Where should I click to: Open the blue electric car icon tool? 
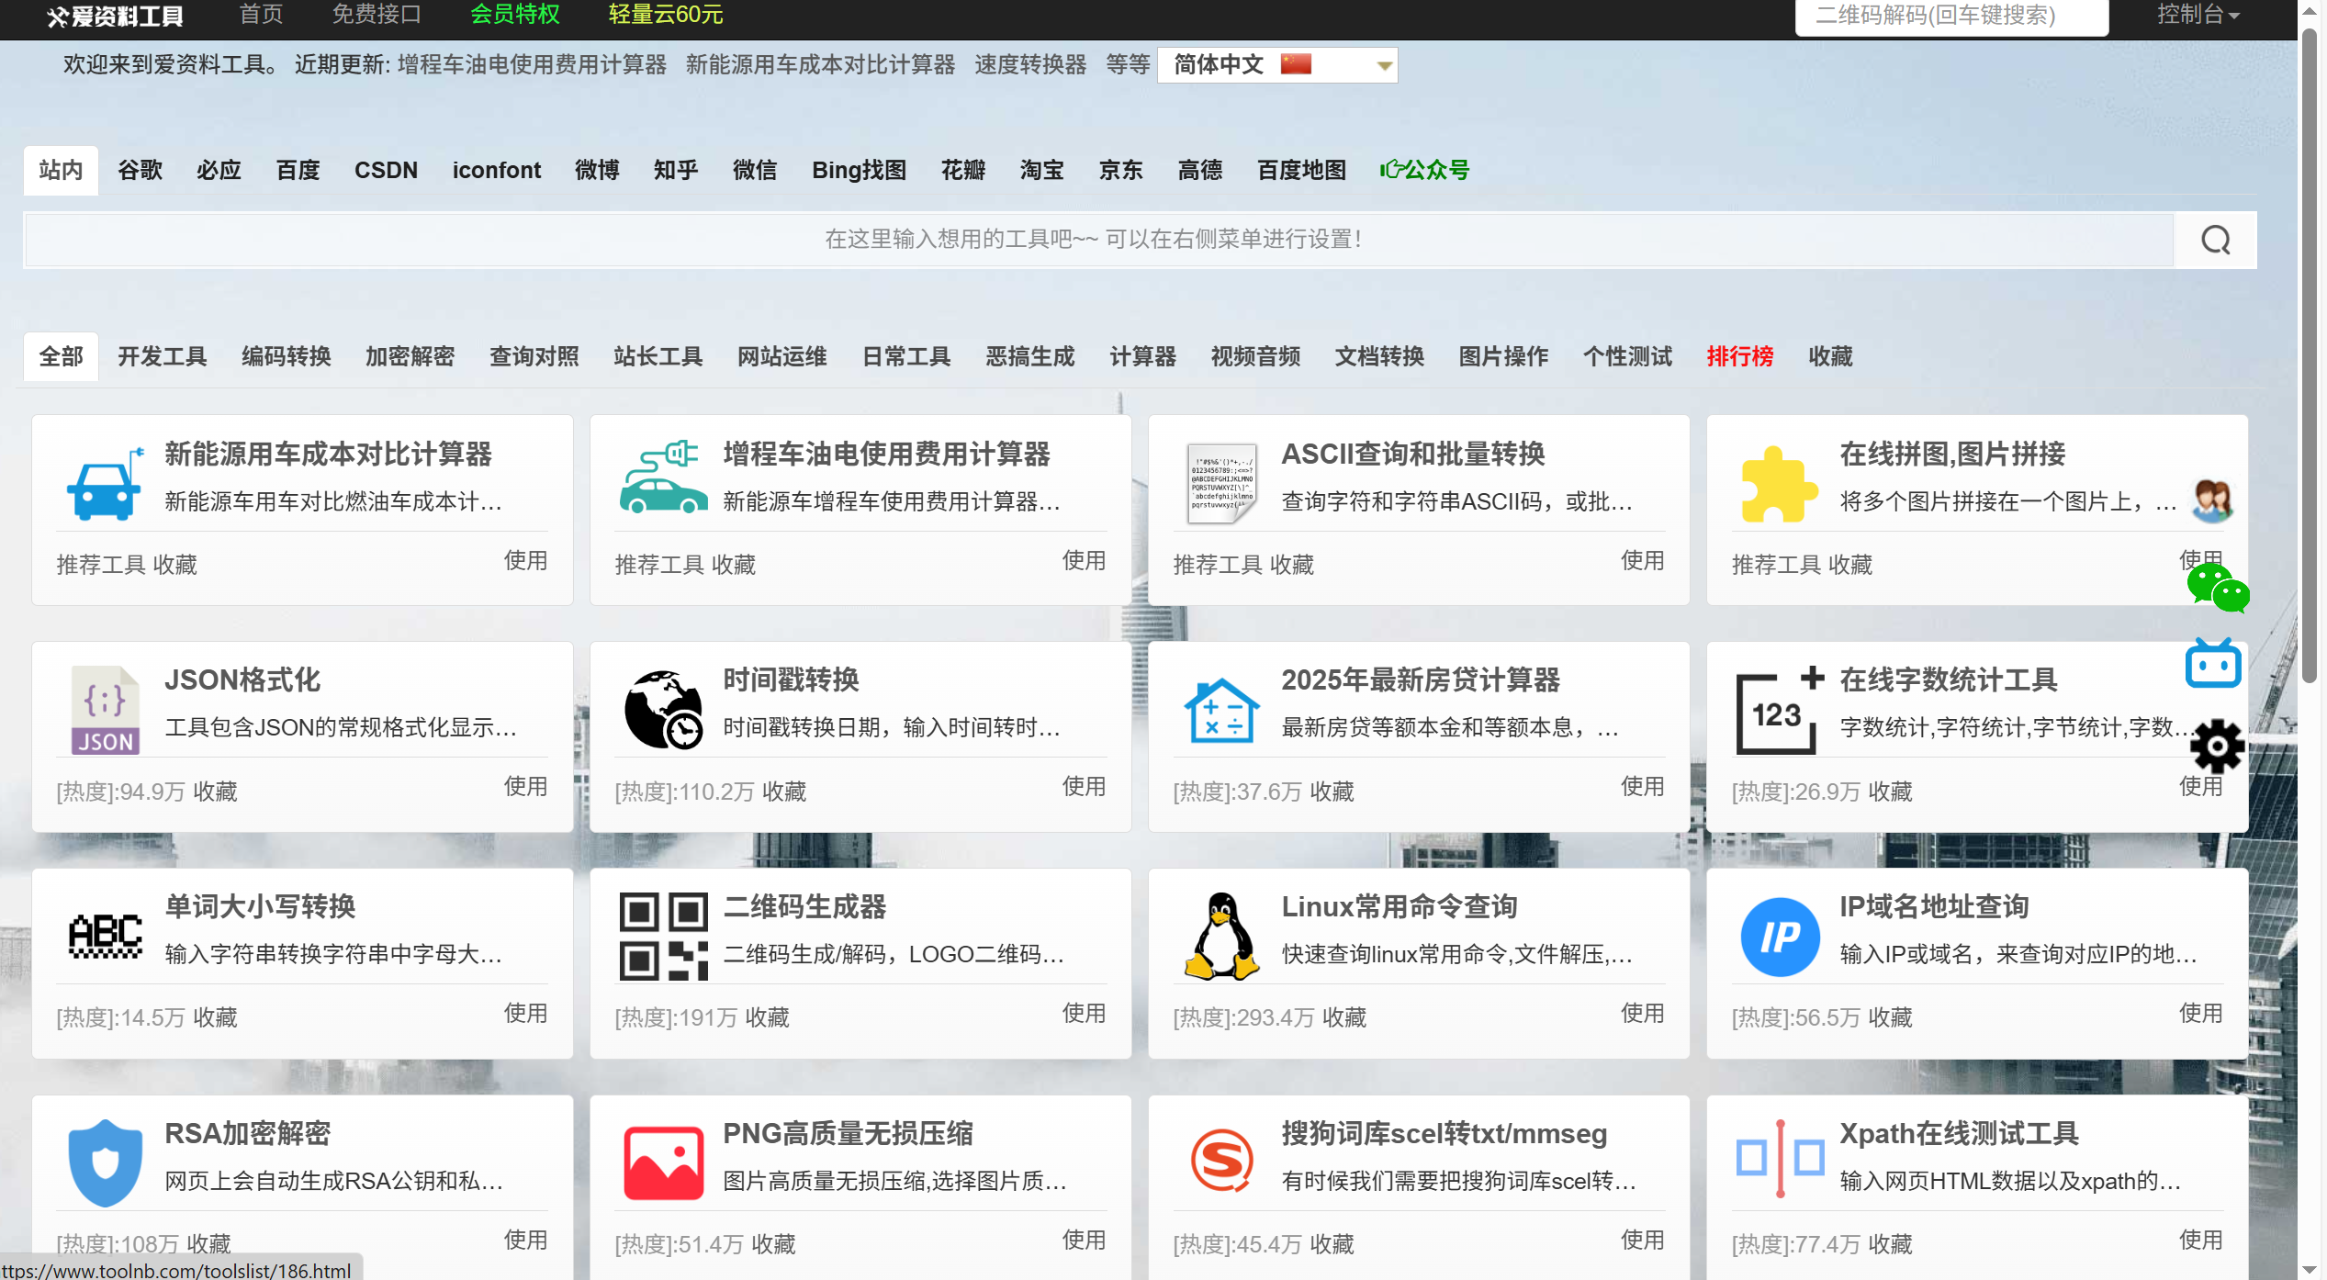point(106,484)
